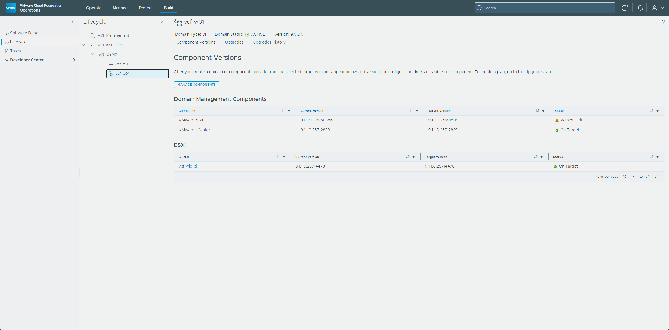The image size is (669, 330).
Task: Open the Protect menu
Action: pos(146,8)
